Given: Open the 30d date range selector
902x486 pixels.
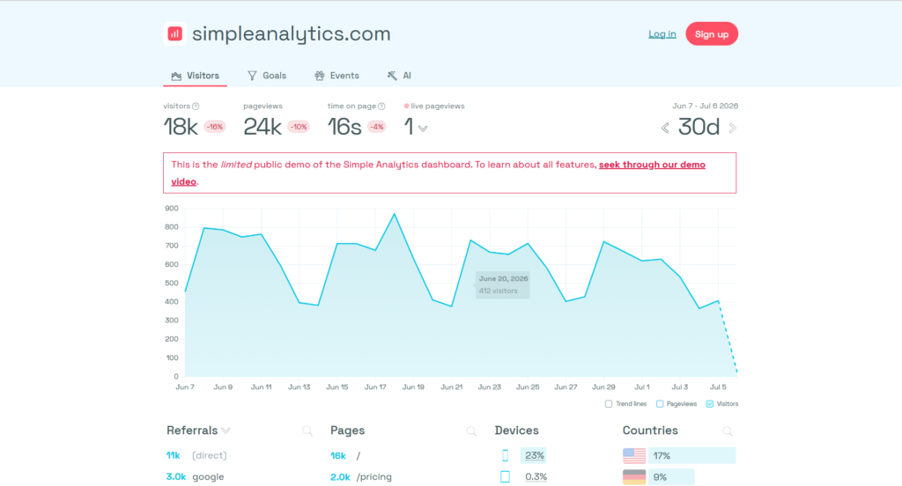Looking at the screenshot, I should tap(699, 127).
